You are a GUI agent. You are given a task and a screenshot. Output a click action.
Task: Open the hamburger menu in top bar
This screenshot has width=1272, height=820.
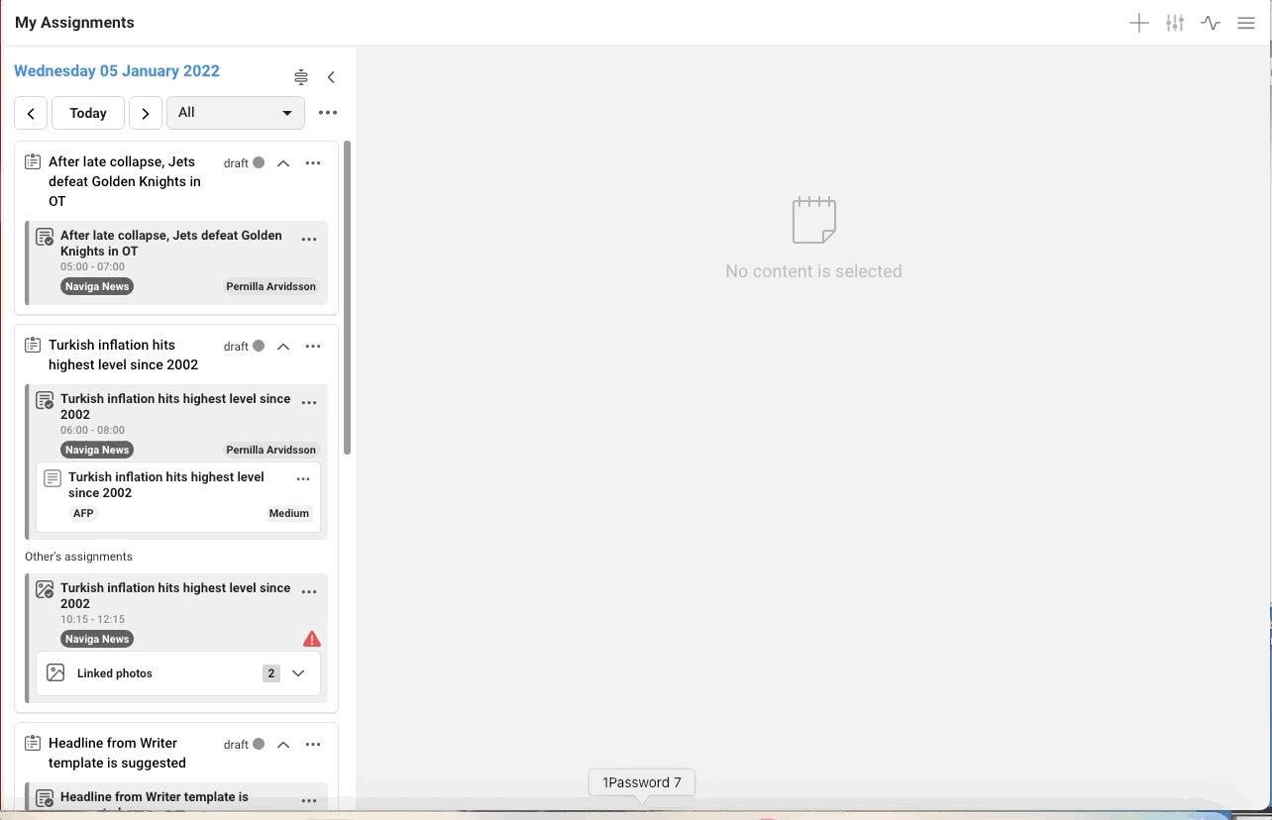(x=1246, y=23)
